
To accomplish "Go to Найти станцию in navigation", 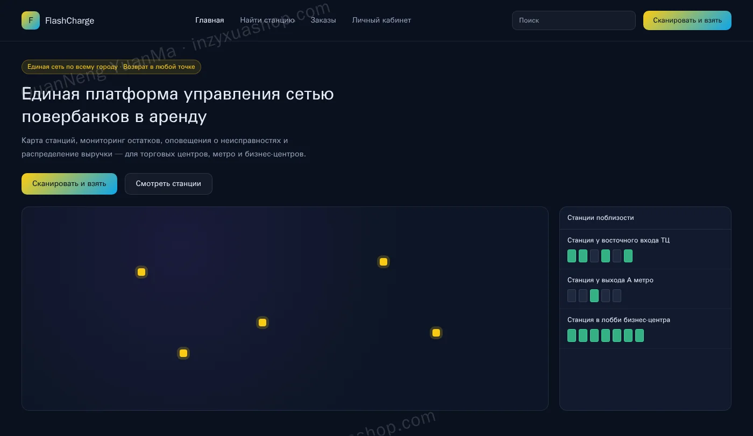I will tap(267, 20).
